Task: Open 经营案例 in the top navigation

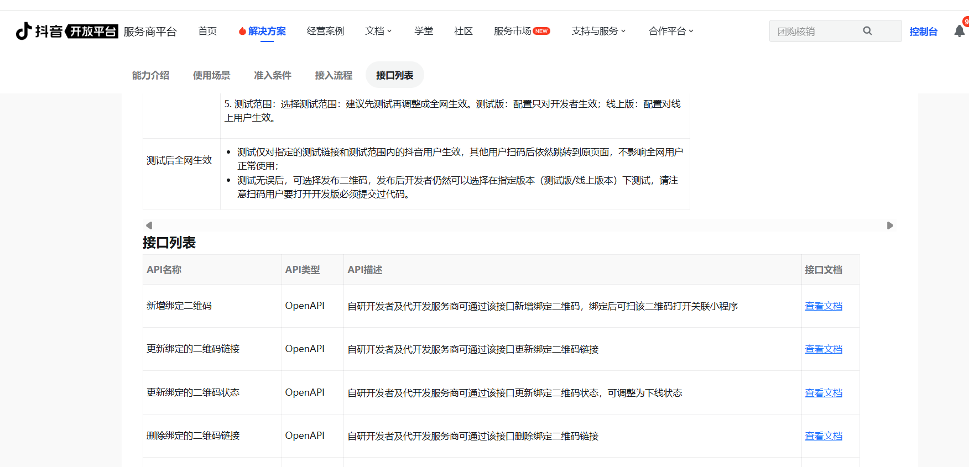Action: tap(325, 31)
